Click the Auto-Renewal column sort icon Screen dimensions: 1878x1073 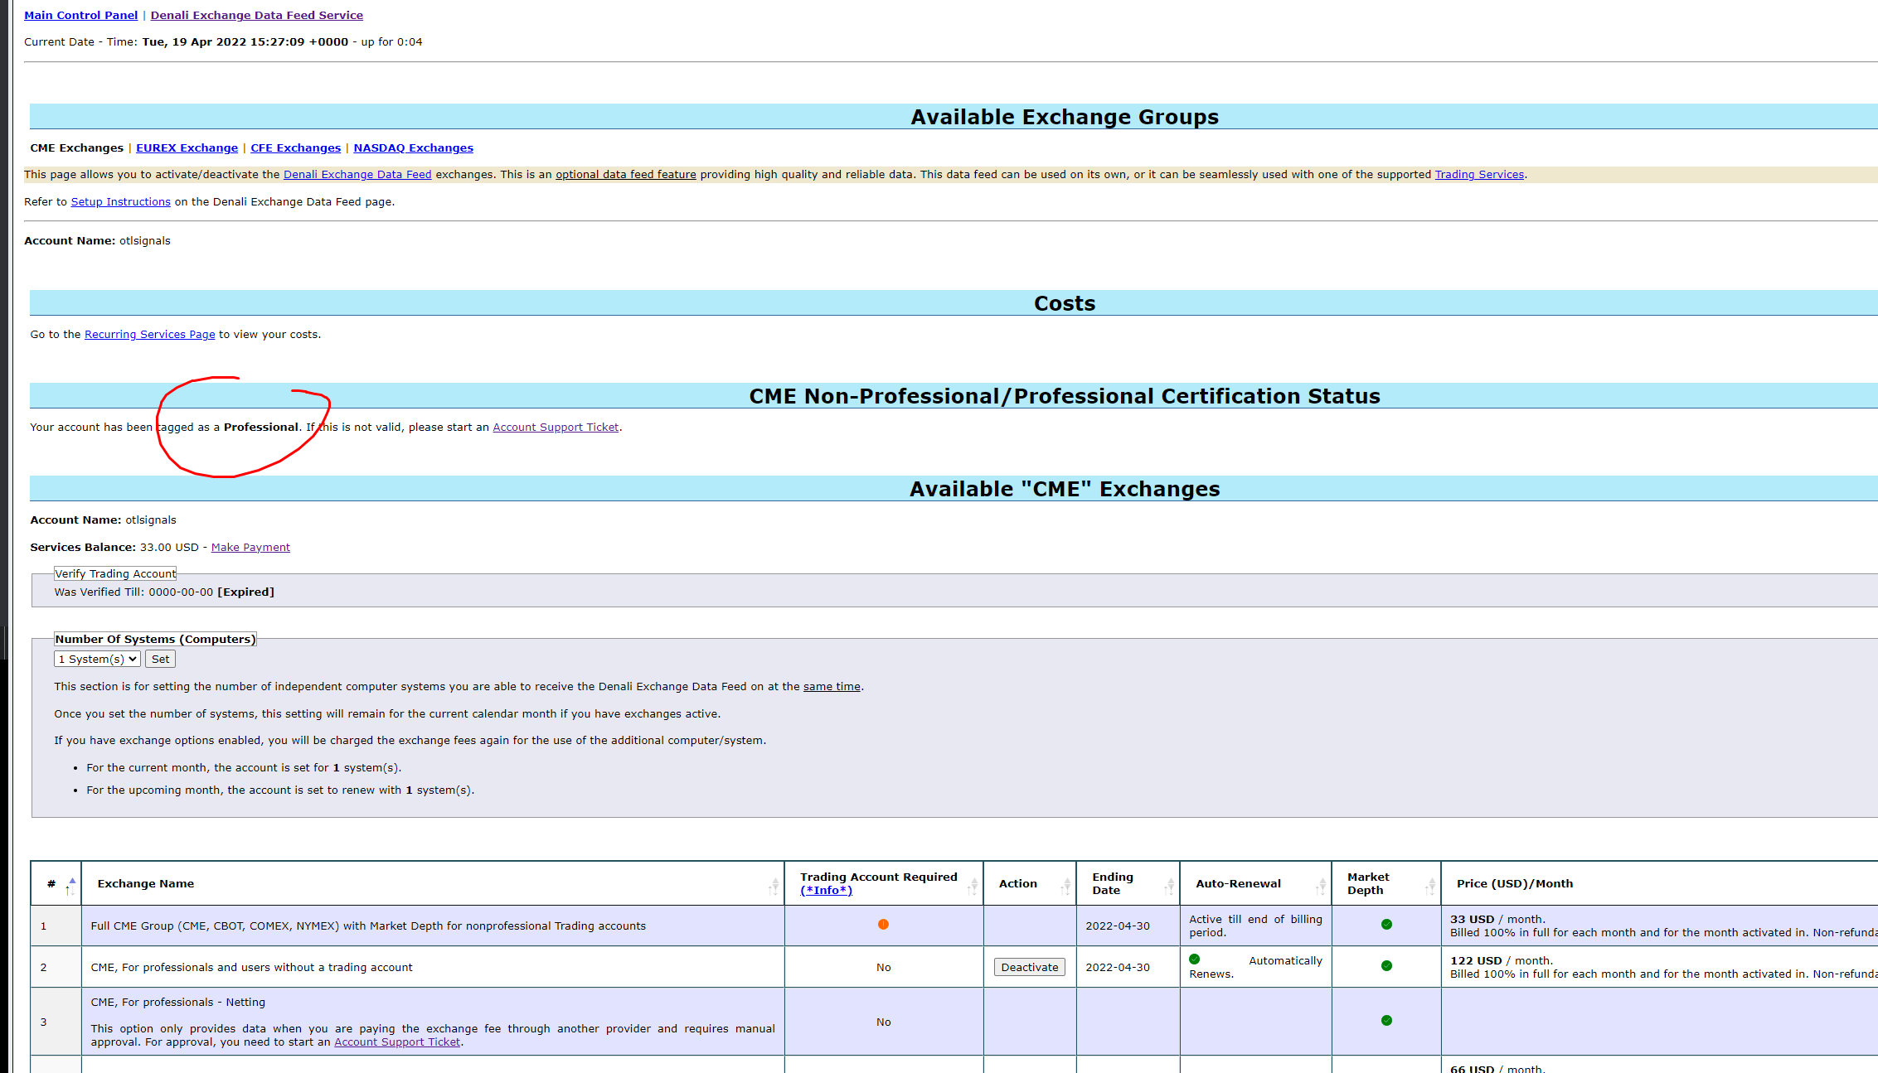[1321, 887]
